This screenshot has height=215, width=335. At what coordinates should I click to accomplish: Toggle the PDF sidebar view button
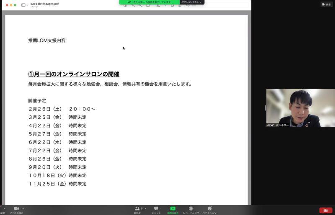point(24,5)
